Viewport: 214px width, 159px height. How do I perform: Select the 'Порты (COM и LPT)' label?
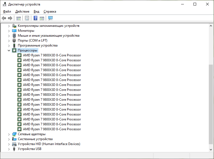[x=33, y=41]
